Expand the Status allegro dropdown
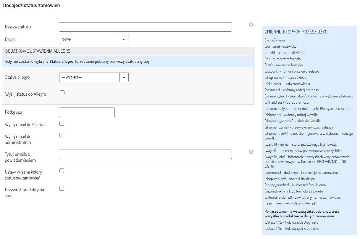This screenshot has height=239, width=360. click(94, 77)
